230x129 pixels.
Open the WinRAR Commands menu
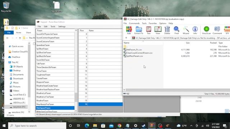pos(134,23)
